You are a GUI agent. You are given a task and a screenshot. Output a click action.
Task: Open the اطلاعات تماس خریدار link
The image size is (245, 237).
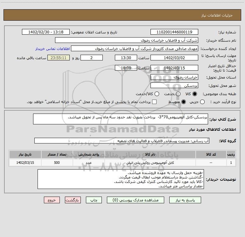[52, 49]
